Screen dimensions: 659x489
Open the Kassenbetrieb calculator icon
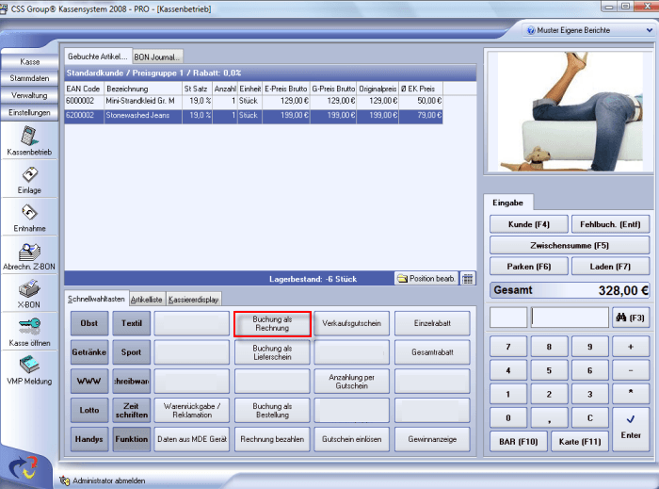click(29, 137)
